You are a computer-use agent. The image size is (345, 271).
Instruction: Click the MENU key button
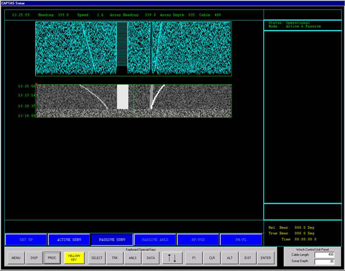[16, 258]
